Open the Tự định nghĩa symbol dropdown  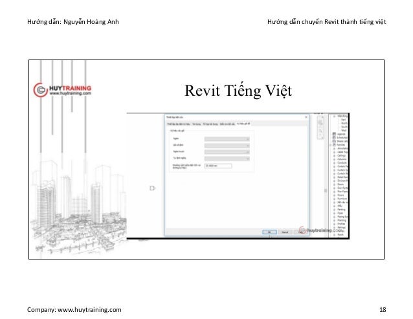click(227, 159)
